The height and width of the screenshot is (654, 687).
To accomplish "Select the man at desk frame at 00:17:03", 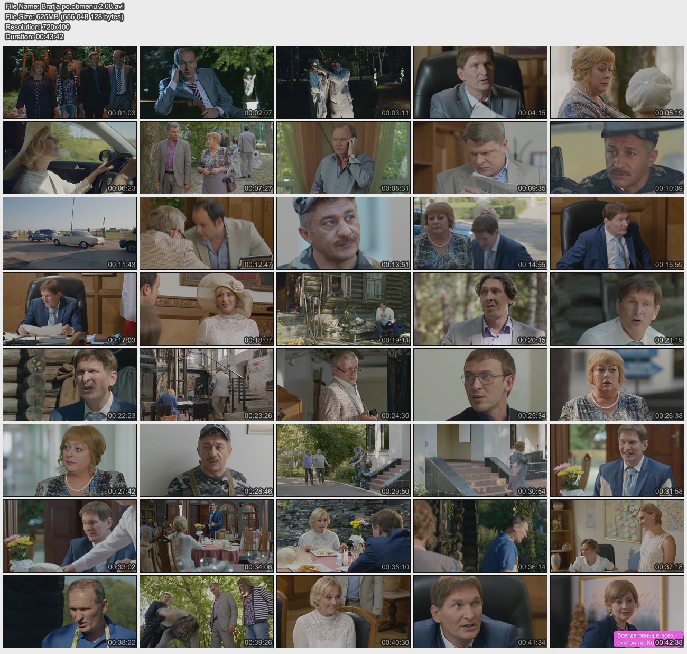I will tap(70, 309).
